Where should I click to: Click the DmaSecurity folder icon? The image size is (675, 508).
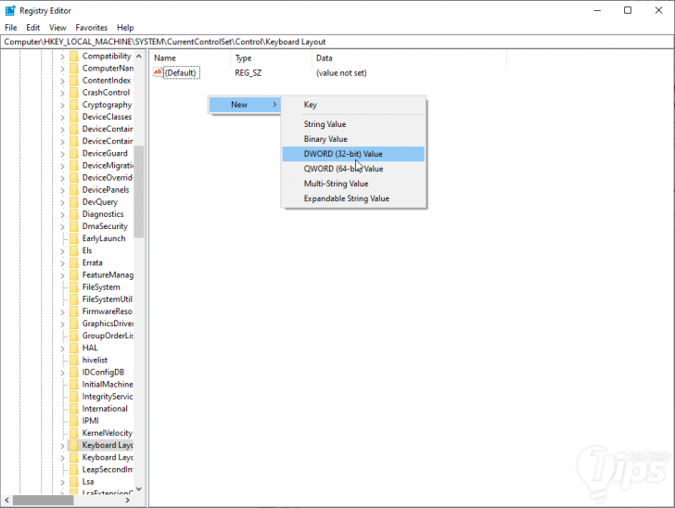tap(74, 226)
